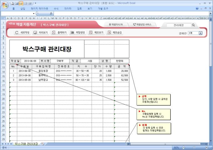
Task: Click the 관리대장 search input field
Action: [179, 25]
